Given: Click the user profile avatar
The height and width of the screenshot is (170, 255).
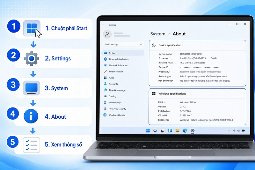Looking at the screenshot, I should tap(107, 34).
